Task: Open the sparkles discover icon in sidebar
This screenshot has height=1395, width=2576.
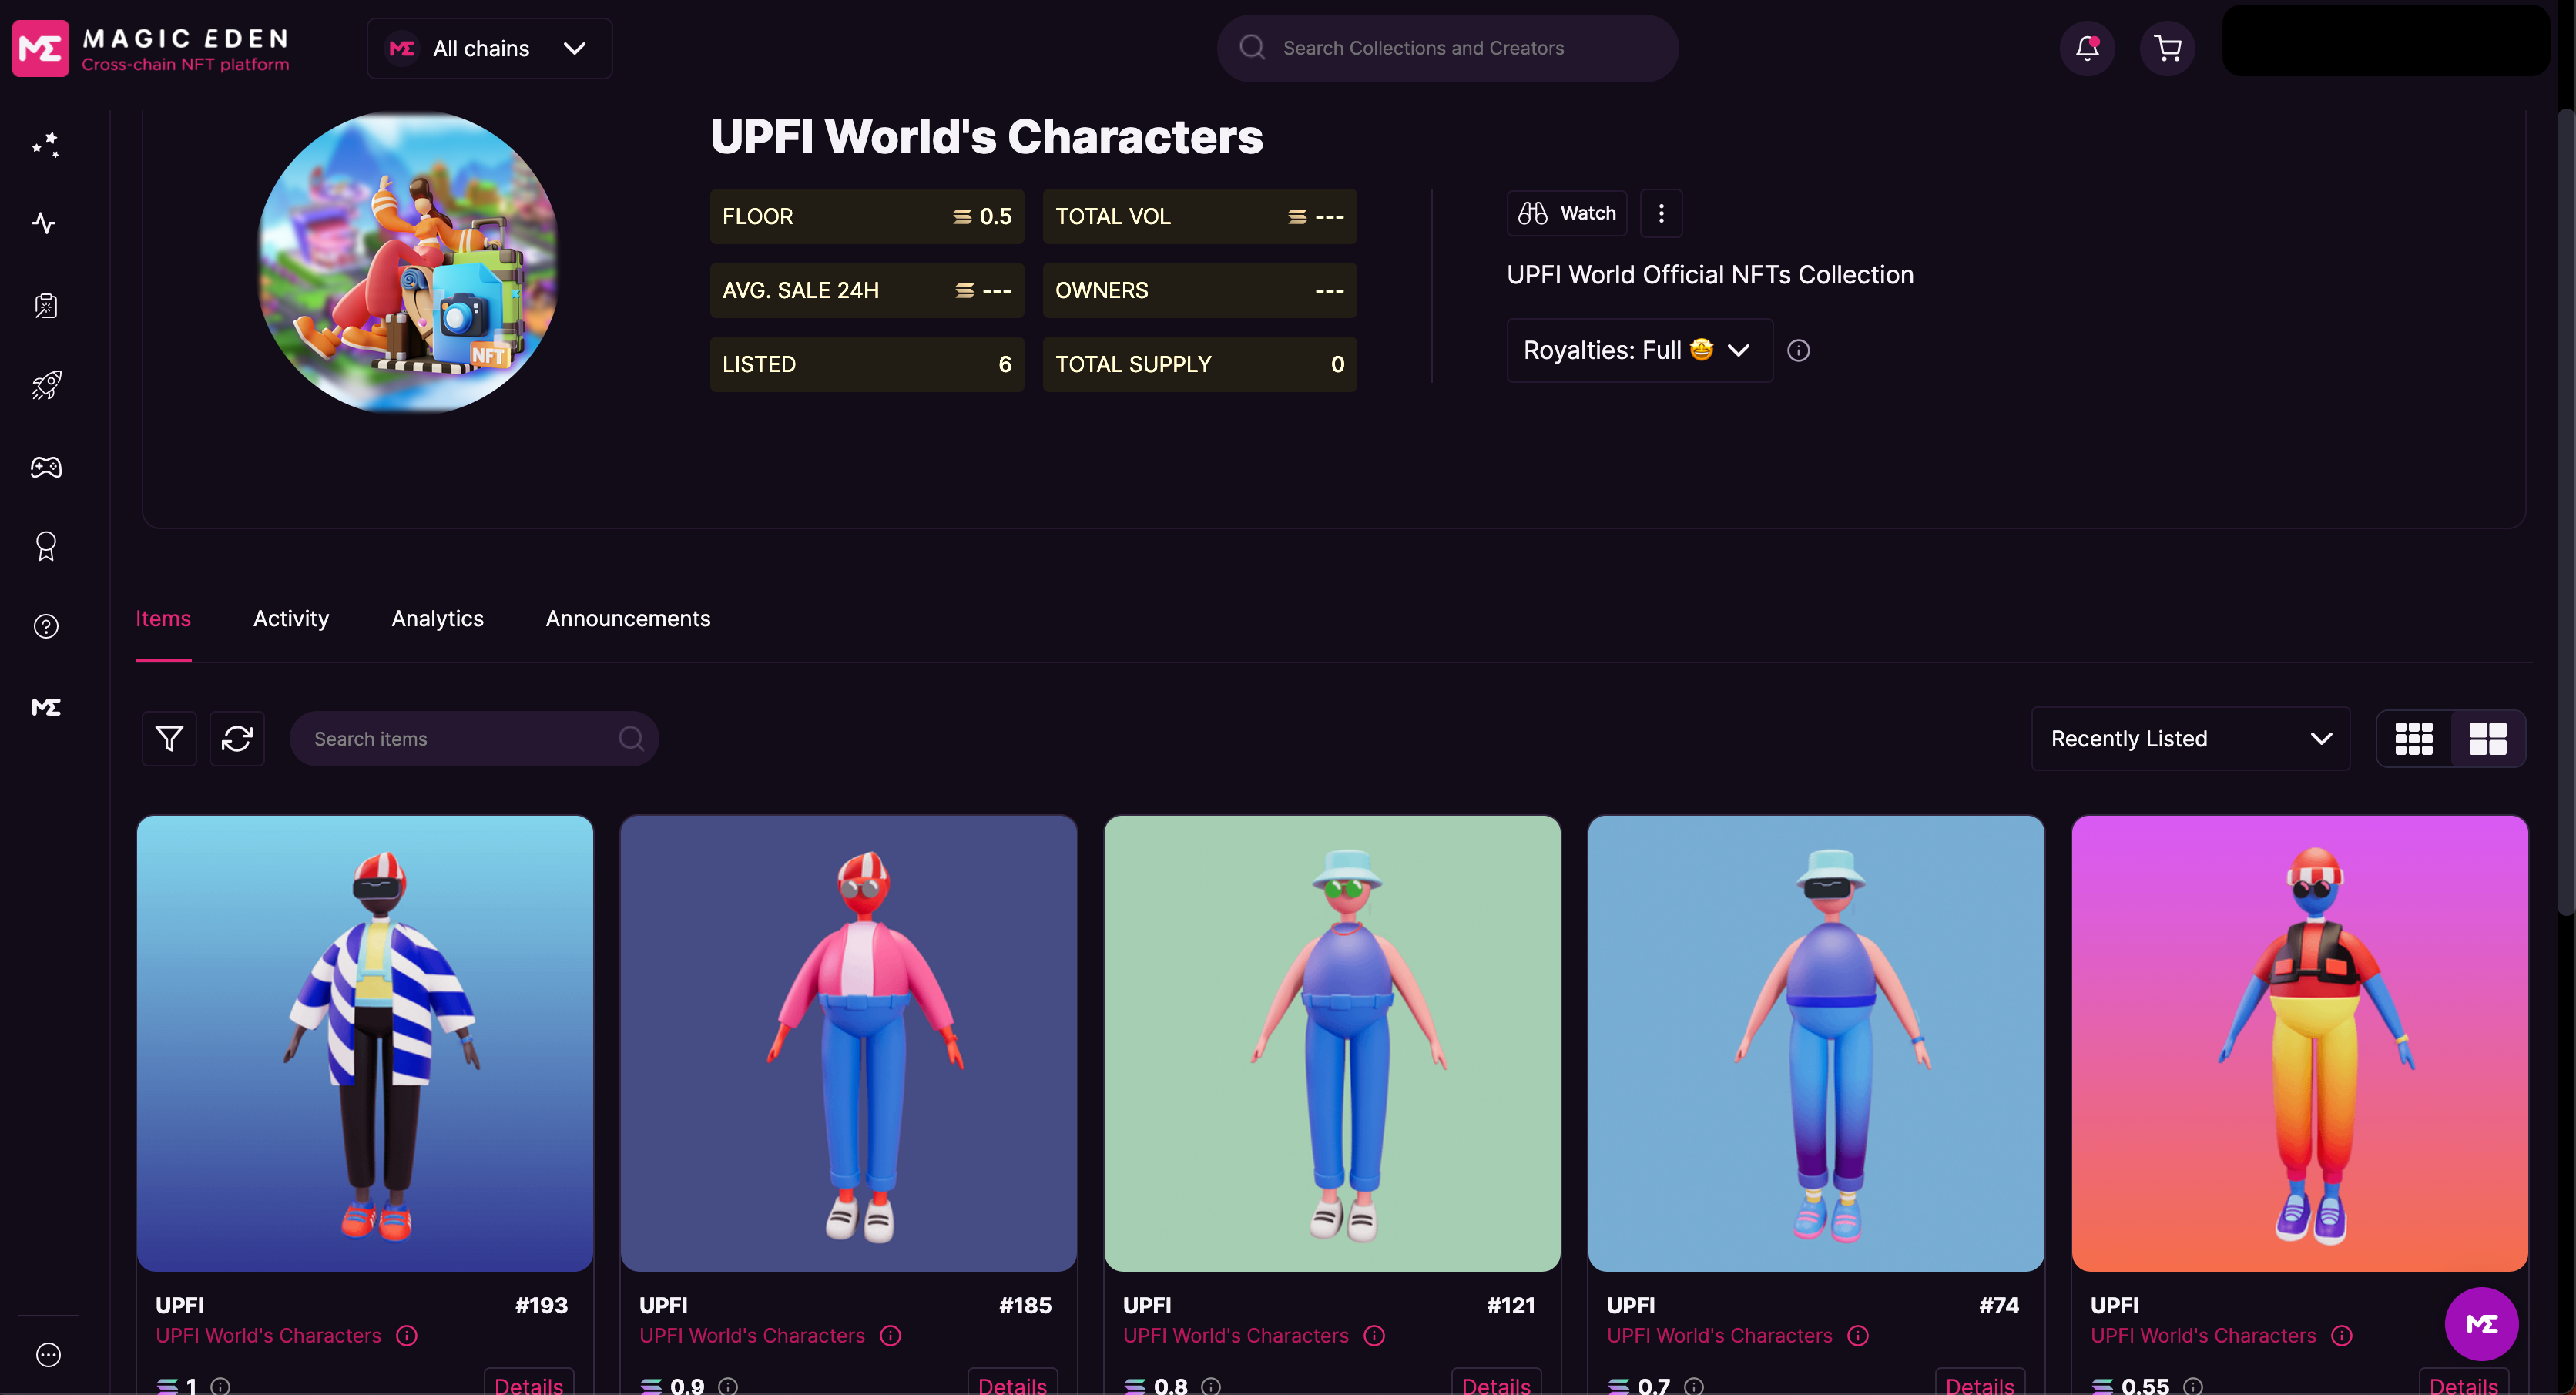Action: (46, 145)
